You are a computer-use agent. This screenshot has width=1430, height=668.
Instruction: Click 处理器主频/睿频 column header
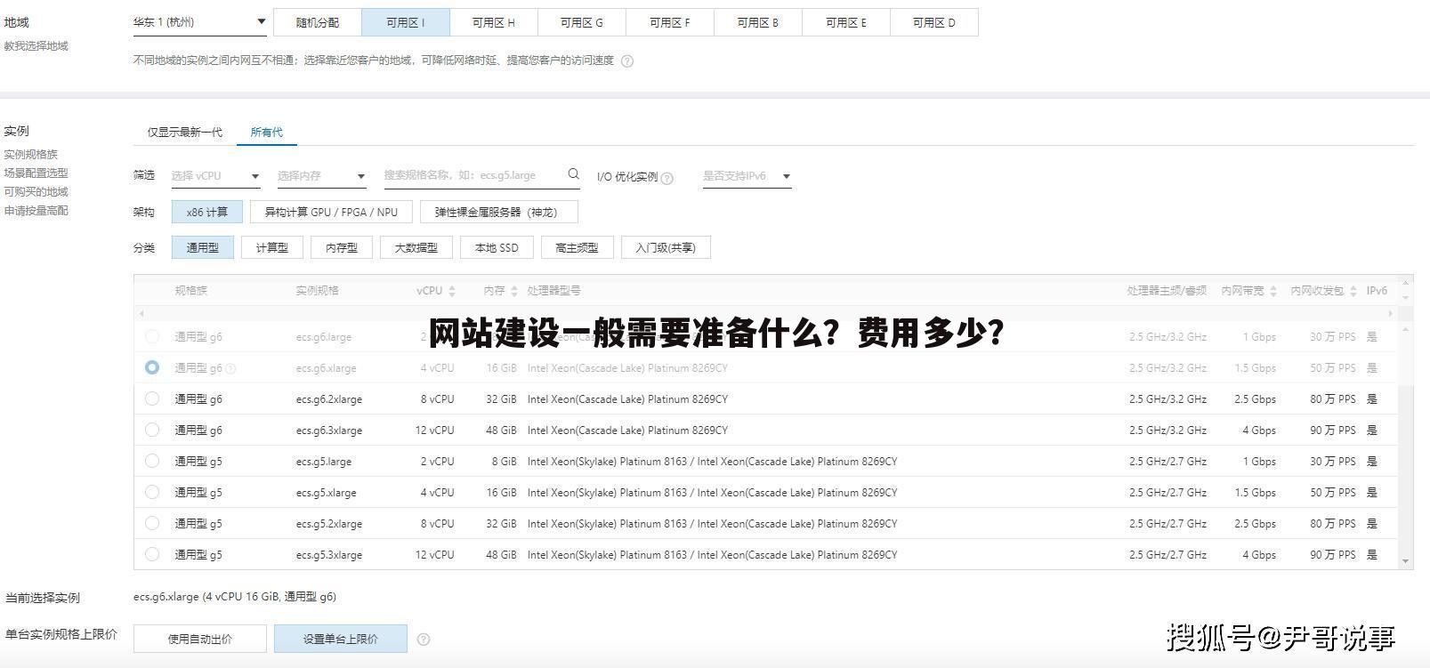[x=1167, y=291]
